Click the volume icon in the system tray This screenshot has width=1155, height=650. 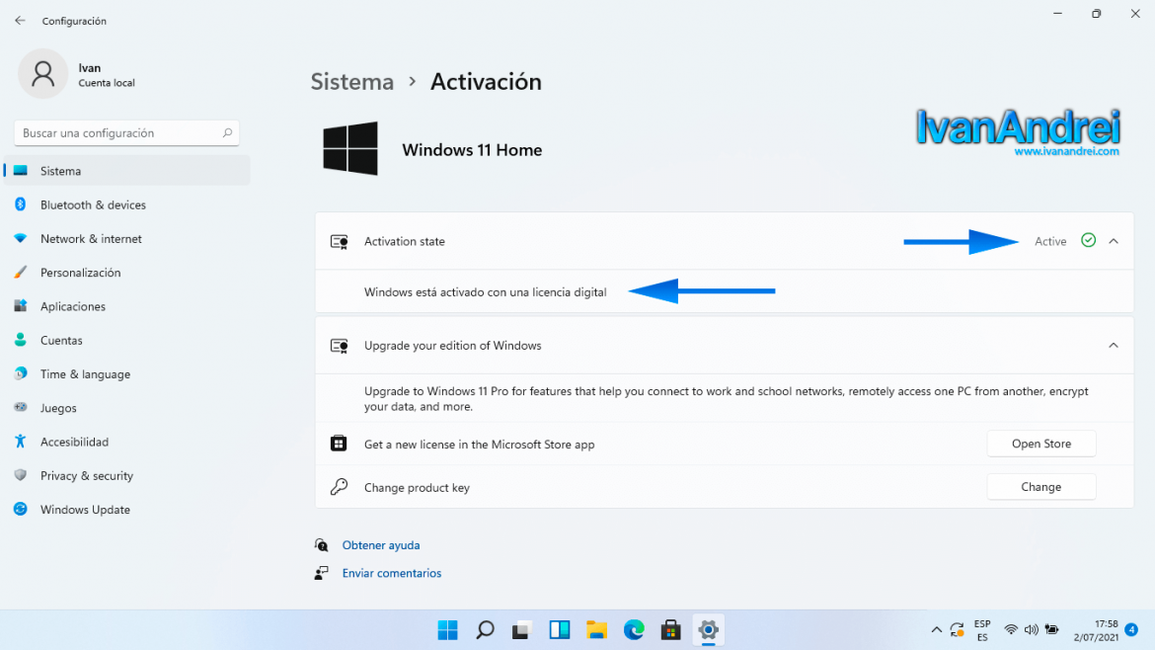1031,629
